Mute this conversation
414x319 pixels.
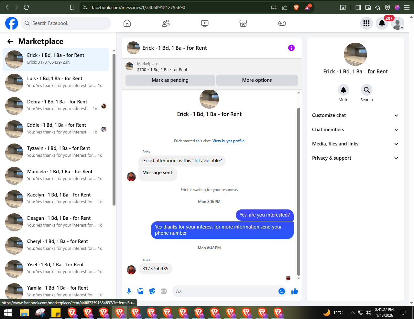pyautogui.click(x=343, y=90)
